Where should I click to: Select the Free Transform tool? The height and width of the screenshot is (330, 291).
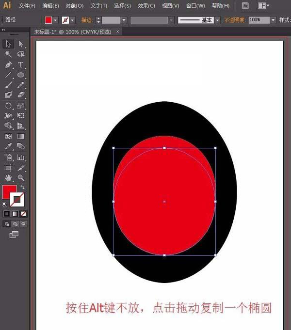(x=21, y=115)
